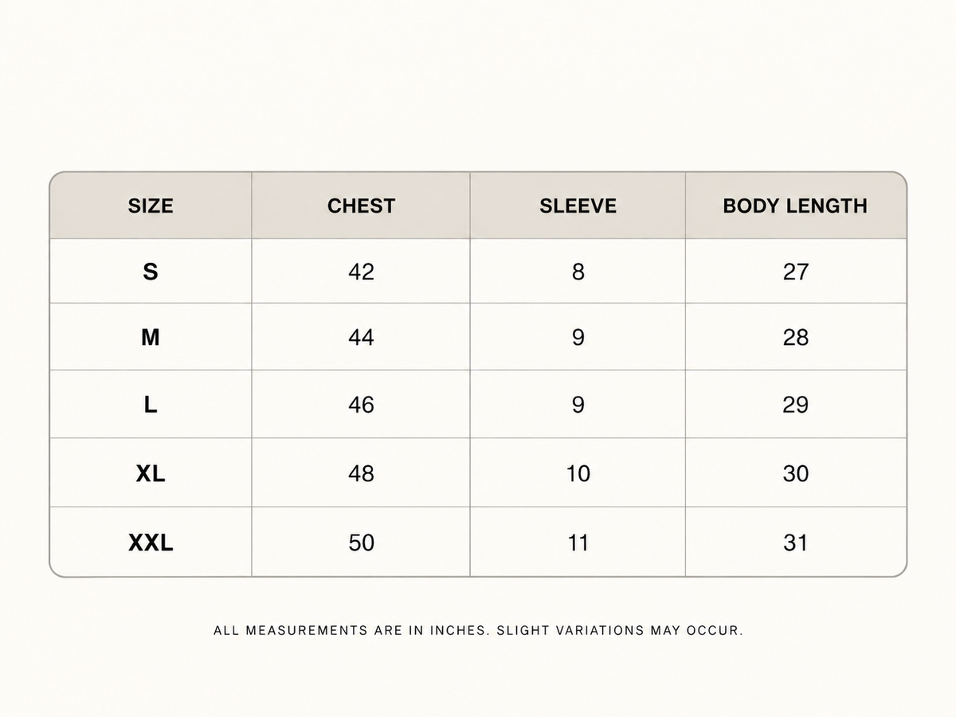Click the SIZE column header
The width and height of the screenshot is (956, 717).
[151, 206]
